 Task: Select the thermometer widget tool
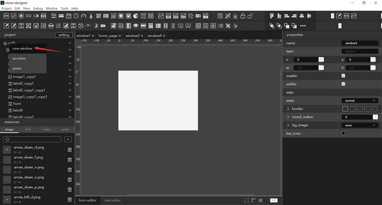[91, 16]
